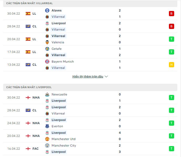This screenshot has height=157, width=181.
Task: Click the 'Các trận gần nhất: Liverpool' header
Action: coord(29,87)
